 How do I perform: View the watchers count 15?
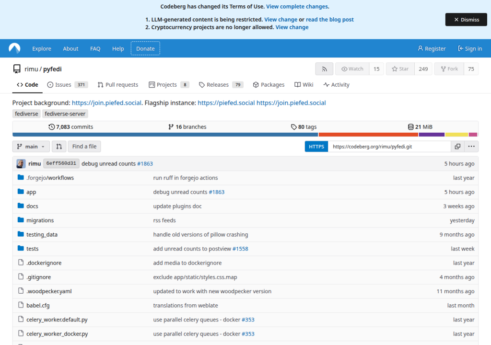tap(376, 69)
